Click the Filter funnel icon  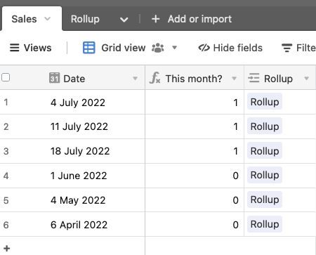[x=287, y=48]
